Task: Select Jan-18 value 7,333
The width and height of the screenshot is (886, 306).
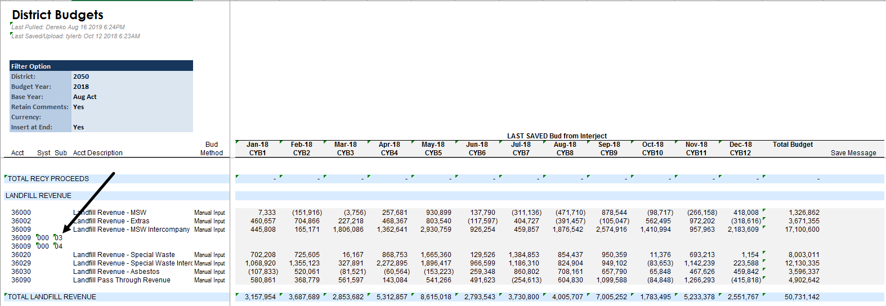Action: point(267,213)
